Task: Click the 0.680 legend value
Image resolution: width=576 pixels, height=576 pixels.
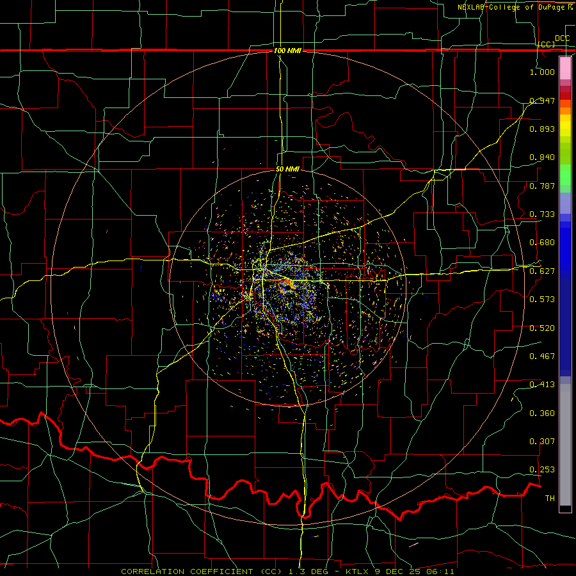Action: click(542, 243)
